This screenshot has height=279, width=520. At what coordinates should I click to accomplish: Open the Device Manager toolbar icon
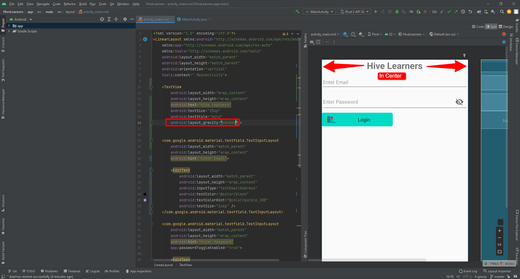pyautogui.click(x=486, y=12)
